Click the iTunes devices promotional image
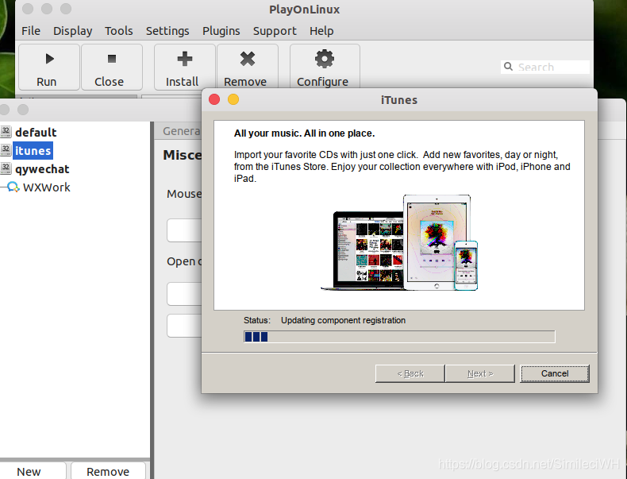The width and height of the screenshot is (627, 479). (x=399, y=242)
